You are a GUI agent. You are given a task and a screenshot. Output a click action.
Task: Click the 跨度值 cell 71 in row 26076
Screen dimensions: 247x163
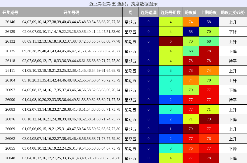pos(191,119)
